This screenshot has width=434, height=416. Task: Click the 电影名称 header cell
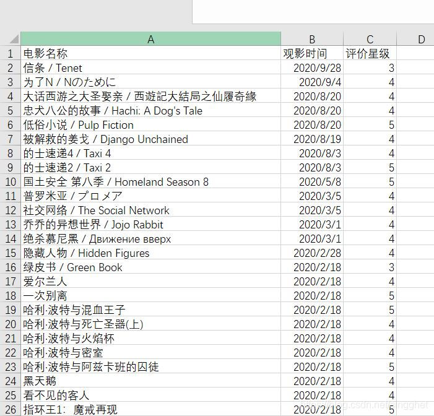tap(151, 53)
